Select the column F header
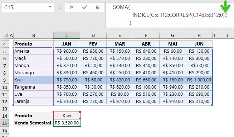The height and width of the screenshot is (137, 234). click(x=146, y=35)
